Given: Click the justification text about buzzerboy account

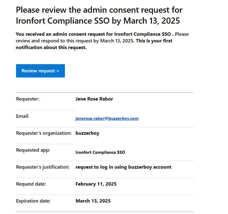Looking at the screenshot, I should (x=123, y=167).
